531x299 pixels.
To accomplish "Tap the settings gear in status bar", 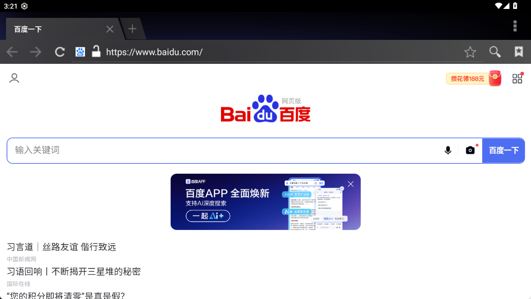I will pos(24,6).
